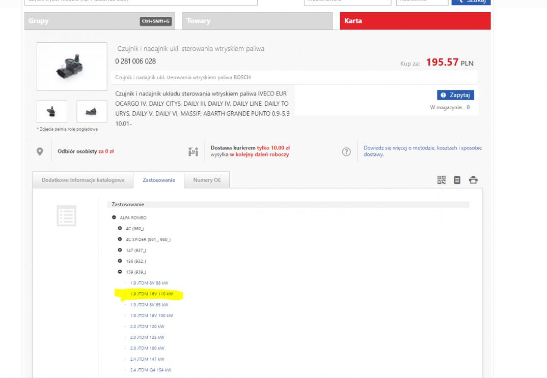Select 1.9 JTDM 16V 100 kW engine
This screenshot has width=547, height=378.
pos(151,316)
